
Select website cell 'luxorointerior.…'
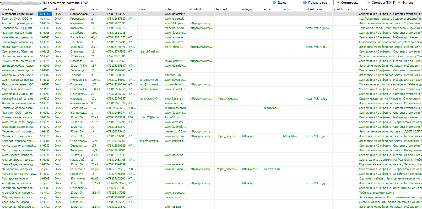[x=176, y=84]
